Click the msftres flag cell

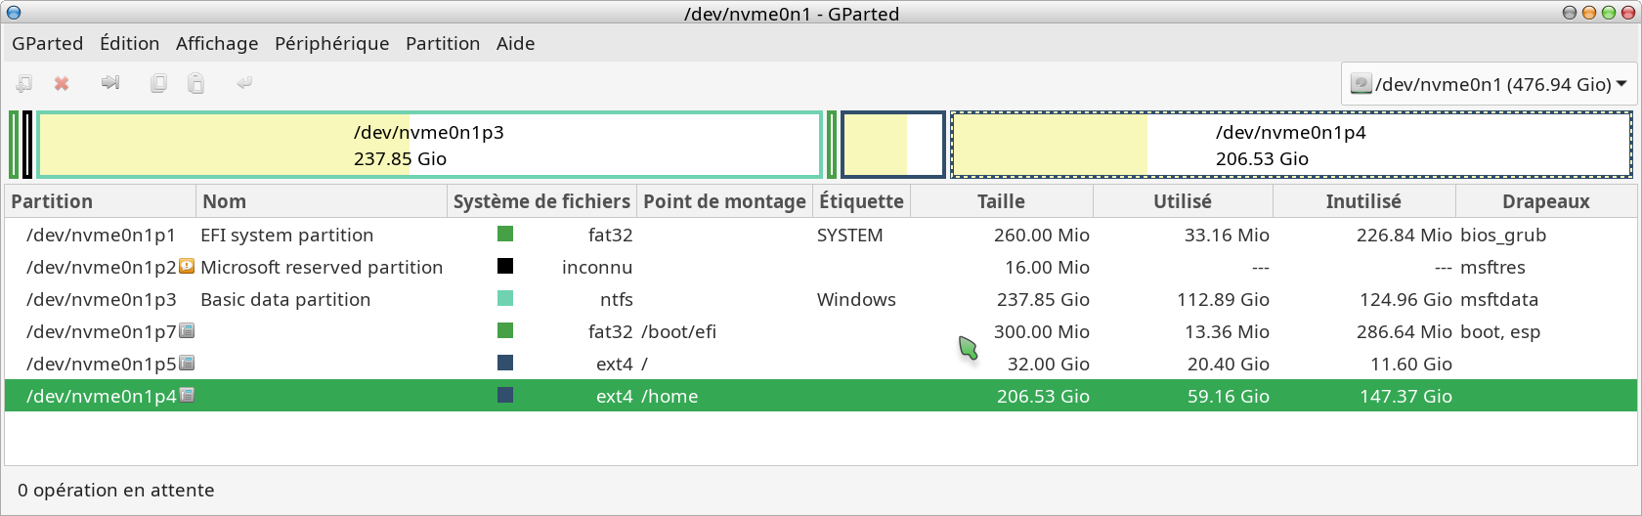tap(1492, 267)
